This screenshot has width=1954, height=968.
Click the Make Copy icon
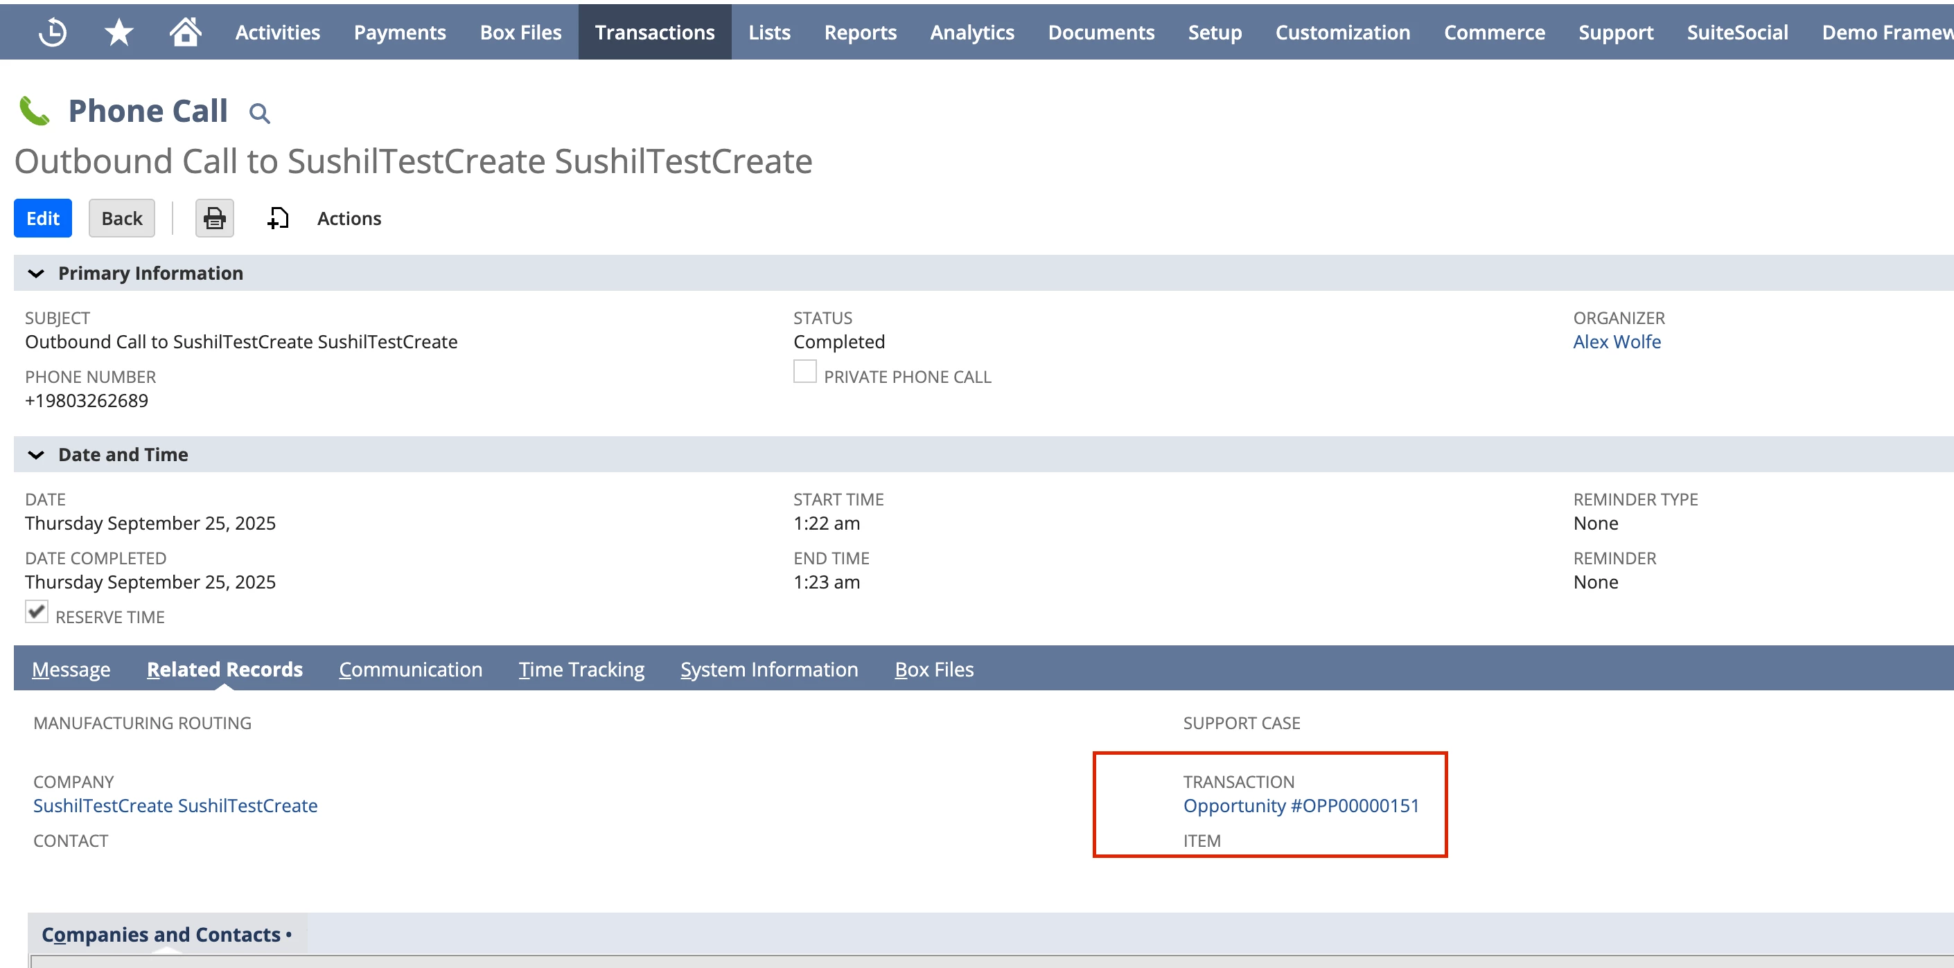[x=278, y=218]
